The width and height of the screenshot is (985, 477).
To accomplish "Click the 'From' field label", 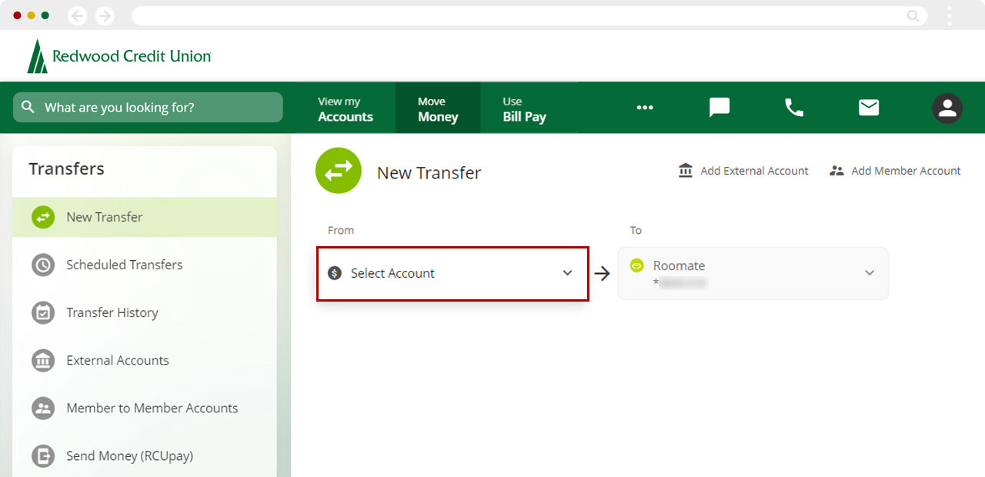I will click(341, 230).
